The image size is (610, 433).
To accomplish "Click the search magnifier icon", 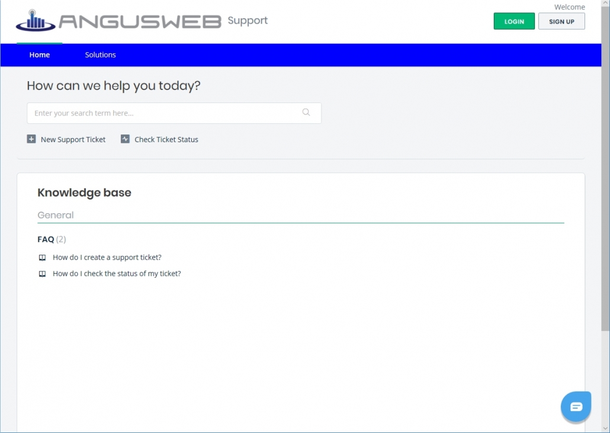I will [x=306, y=113].
